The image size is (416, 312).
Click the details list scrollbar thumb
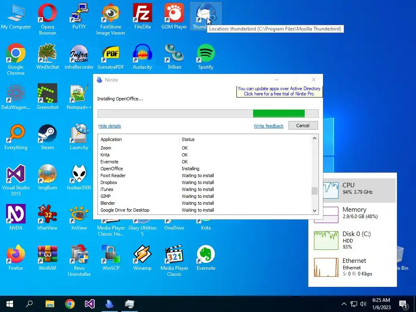[x=315, y=191]
